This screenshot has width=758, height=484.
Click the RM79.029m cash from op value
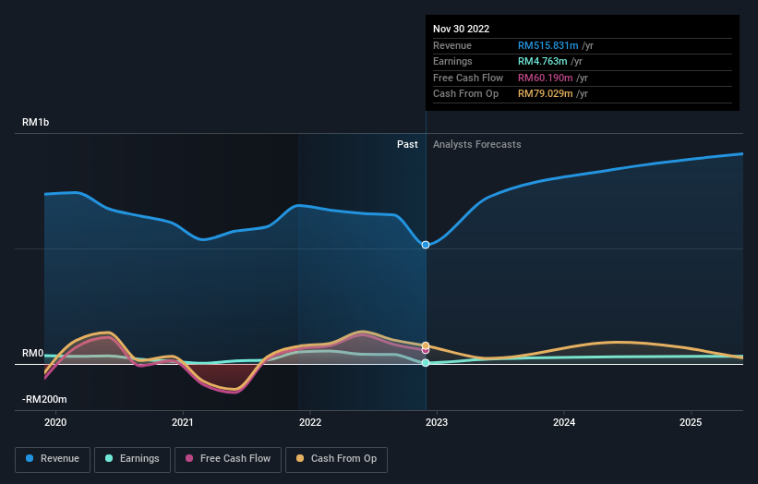tap(546, 94)
